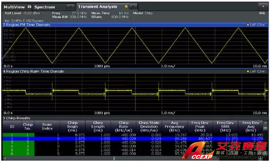Image resolution: width=270 pixels, height=162 pixels.
Task: Select the Transient Analysis tab
Action: point(97,7)
